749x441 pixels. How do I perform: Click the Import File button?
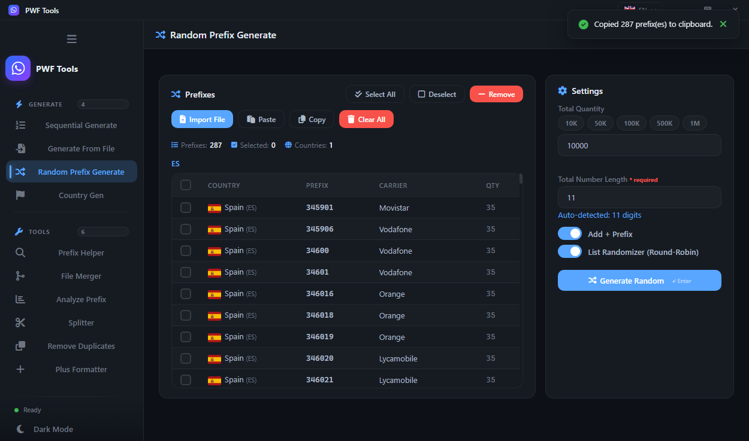click(202, 119)
